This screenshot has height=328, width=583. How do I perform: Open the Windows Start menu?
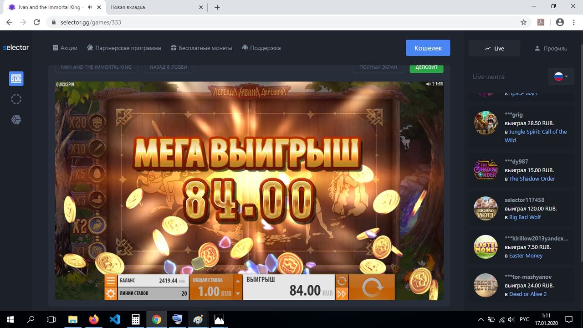tap(10, 319)
